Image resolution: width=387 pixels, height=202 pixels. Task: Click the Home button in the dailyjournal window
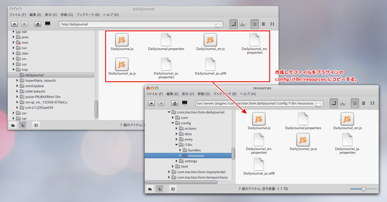click(x=38, y=24)
